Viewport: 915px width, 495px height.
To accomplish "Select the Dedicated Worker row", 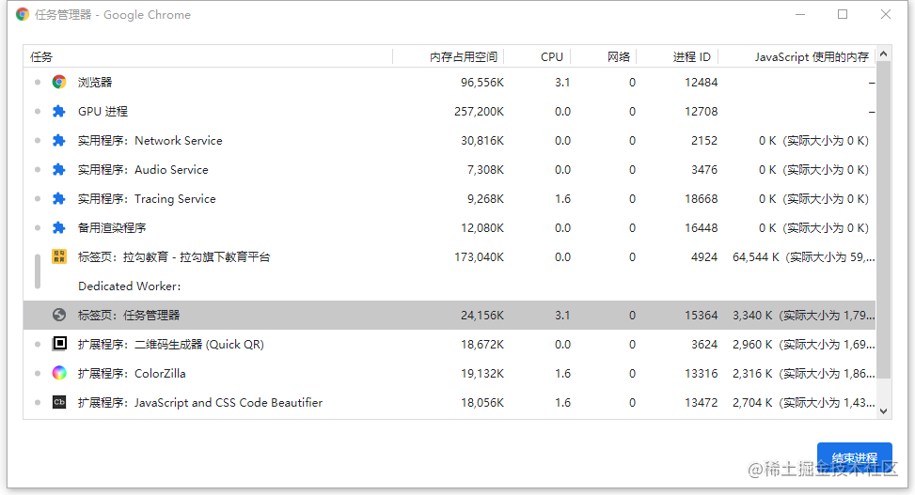I will pos(450,286).
